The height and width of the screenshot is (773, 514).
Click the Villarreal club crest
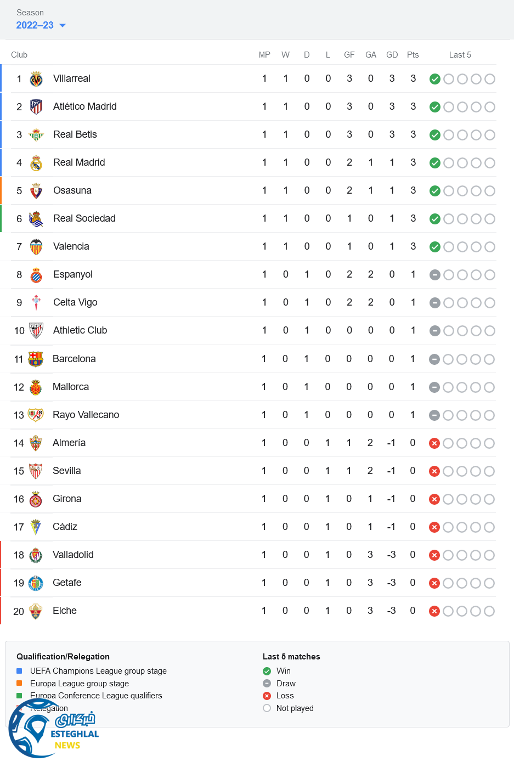[36, 79]
